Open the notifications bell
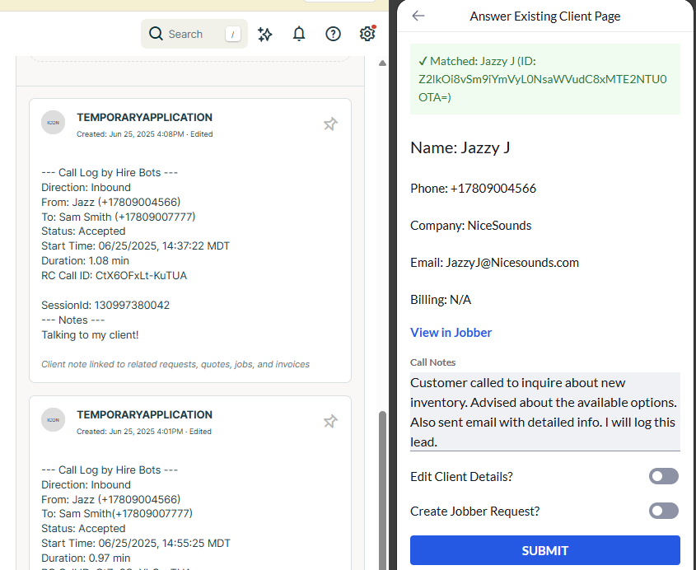Image resolution: width=696 pixels, height=570 pixels. point(299,34)
